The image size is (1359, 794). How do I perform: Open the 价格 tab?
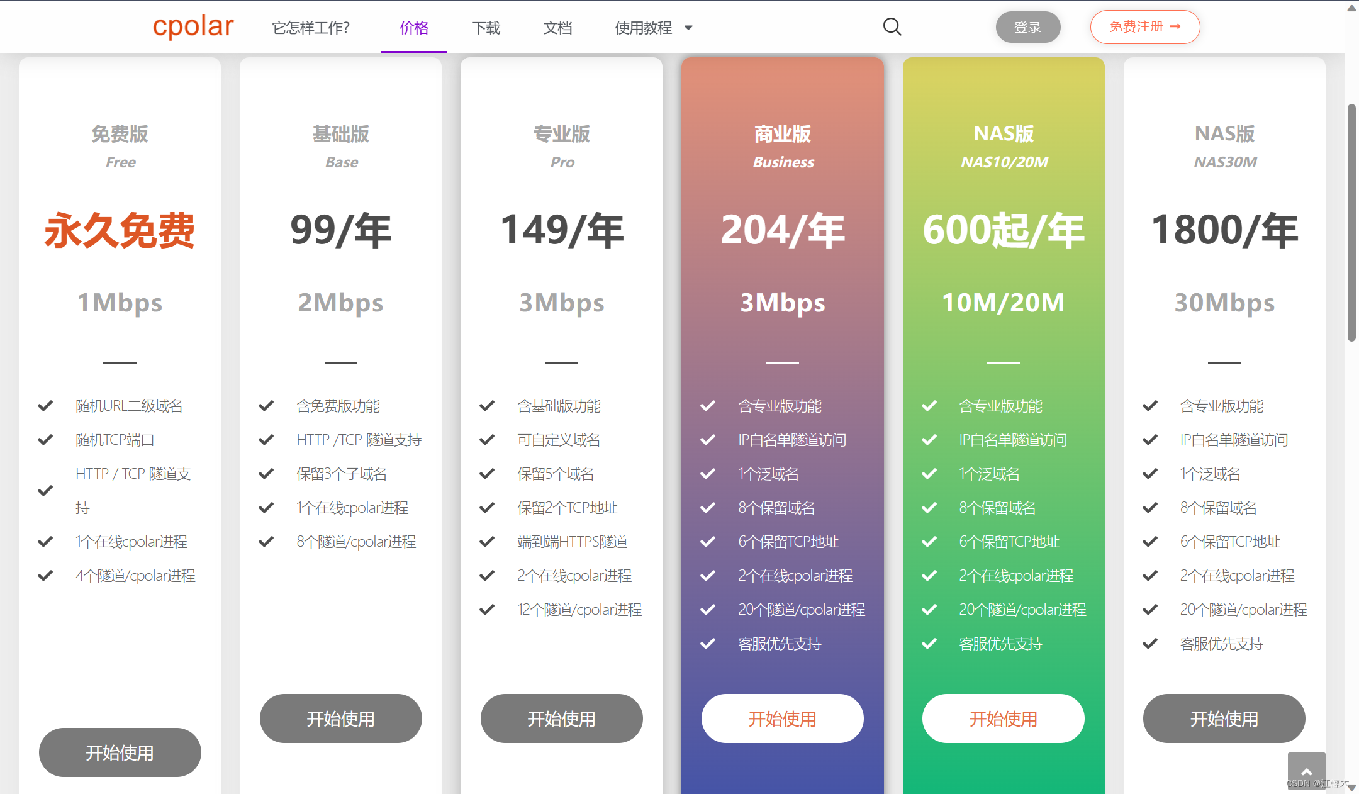point(414,28)
